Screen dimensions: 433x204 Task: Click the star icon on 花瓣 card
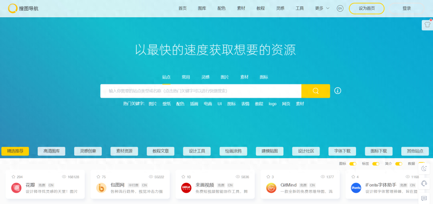coord(13,177)
